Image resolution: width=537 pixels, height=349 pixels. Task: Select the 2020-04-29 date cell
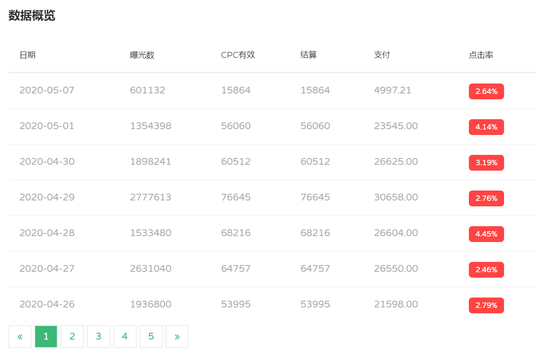[47, 197]
